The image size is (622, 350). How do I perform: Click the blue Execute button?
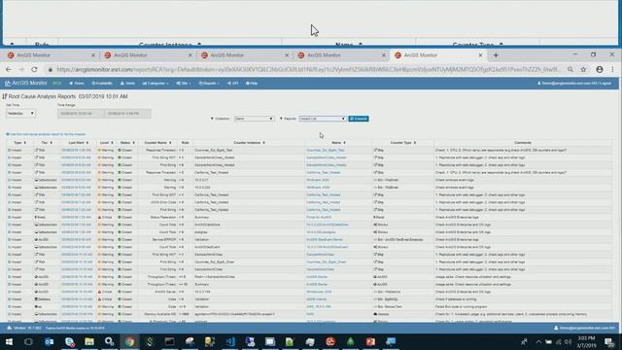coord(359,119)
